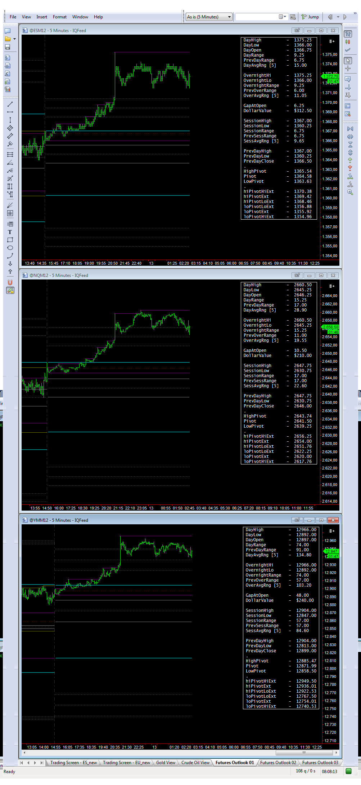Detach the @NQM12 chart window
Image resolution: width=361 pixels, height=785 pixels.
[297, 275]
